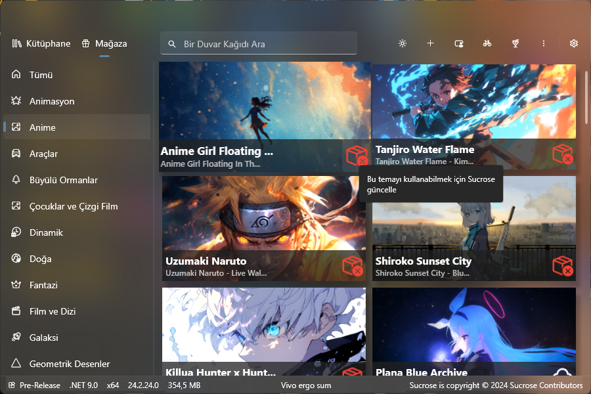Click the clapperboard icon beside Film ve Dizi
Image resolution: width=591 pixels, height=394 pixels.
click(16, 311)
